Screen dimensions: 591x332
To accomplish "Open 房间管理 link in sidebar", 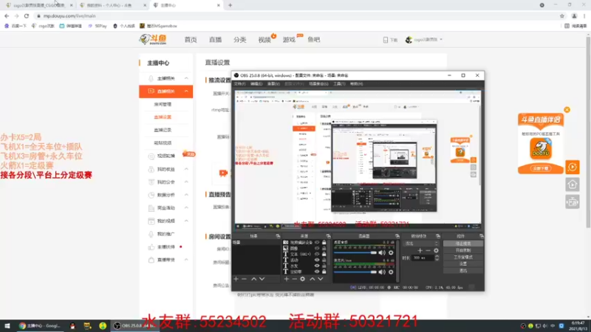I will tap(163, 104).
